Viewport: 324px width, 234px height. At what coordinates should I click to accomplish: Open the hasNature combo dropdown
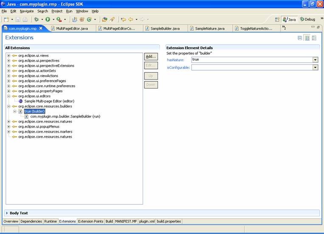coord(315,60)
